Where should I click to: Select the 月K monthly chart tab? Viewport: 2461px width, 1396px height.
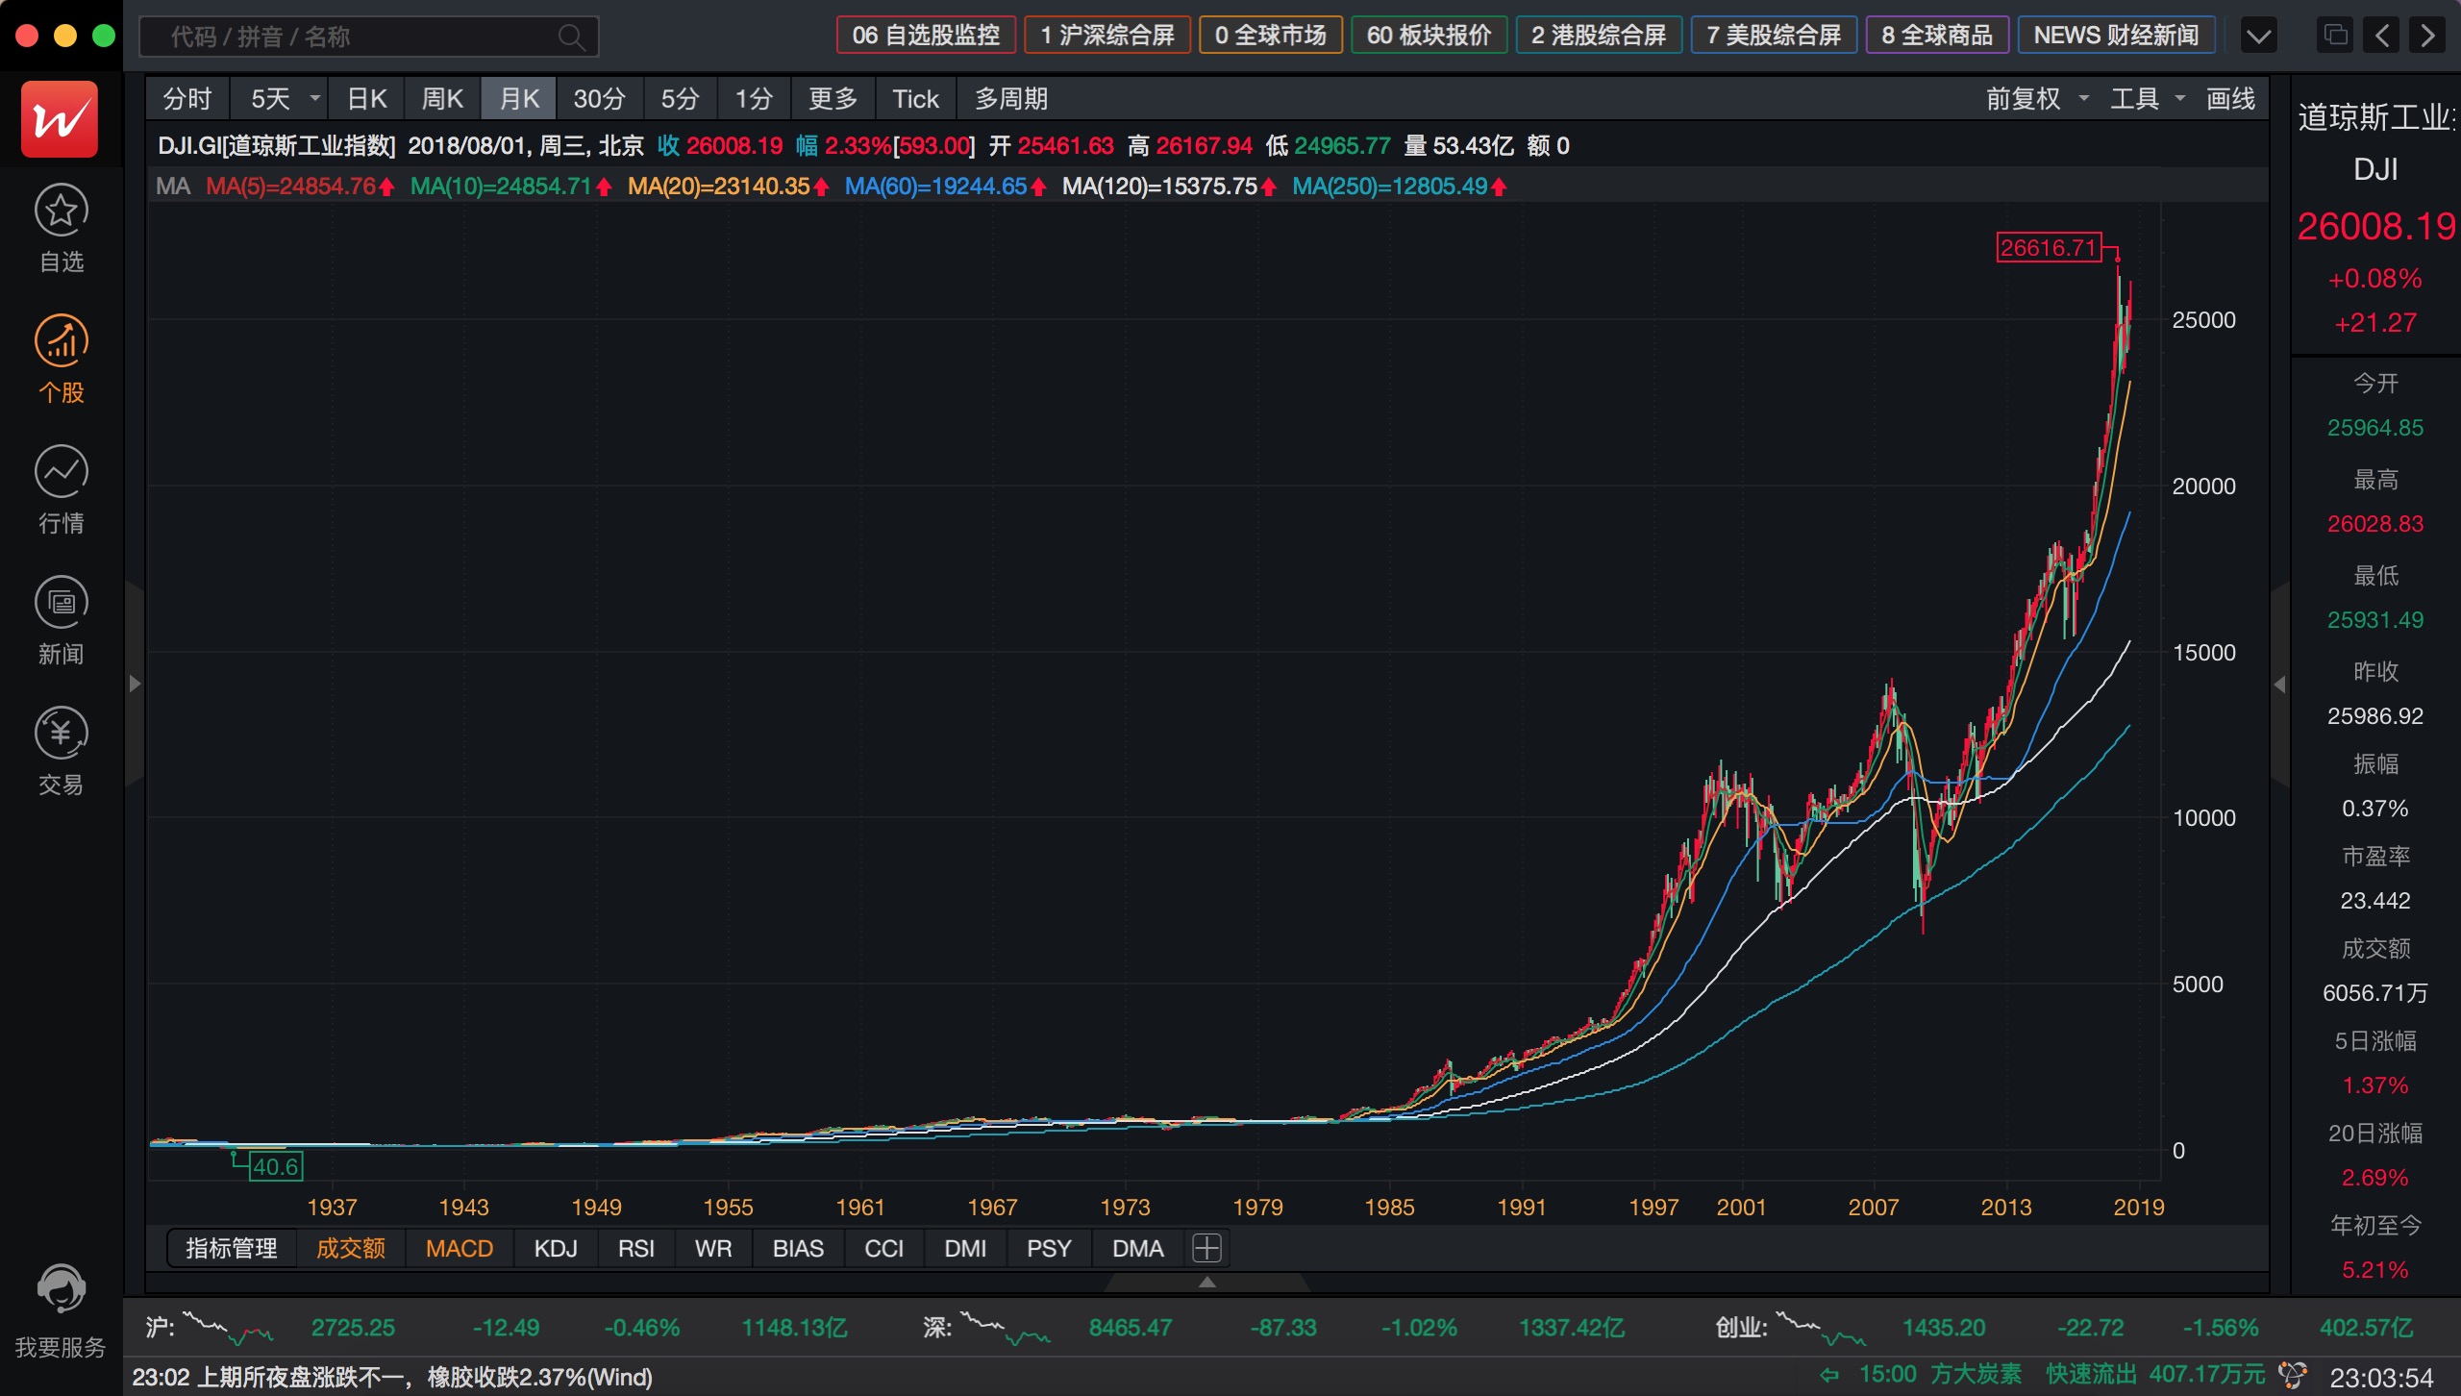click(x=519, y=98)
